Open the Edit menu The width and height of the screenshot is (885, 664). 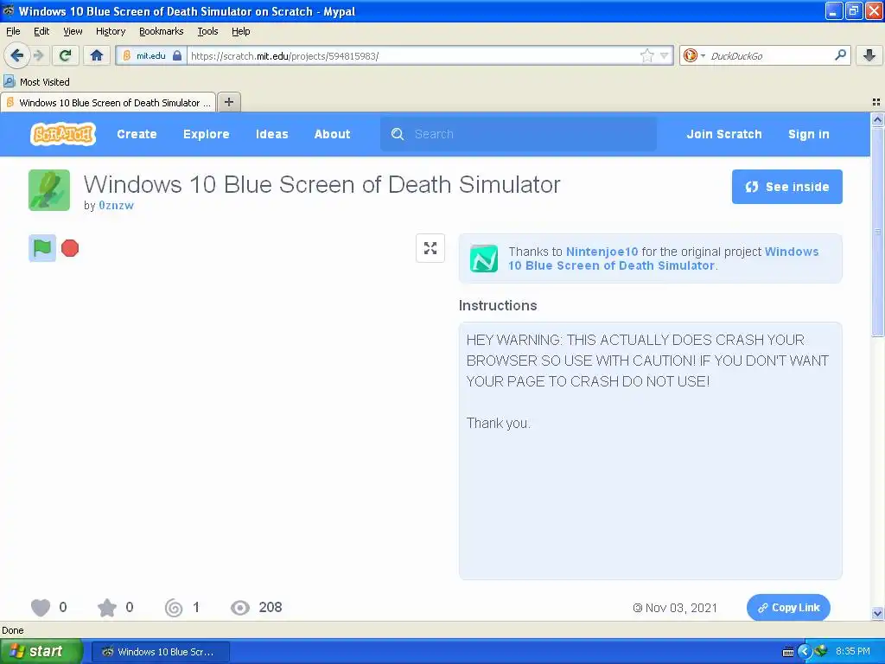pyautogui.click(x=41, y=31)
